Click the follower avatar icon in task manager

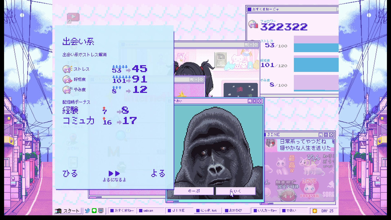coord(253,24)
